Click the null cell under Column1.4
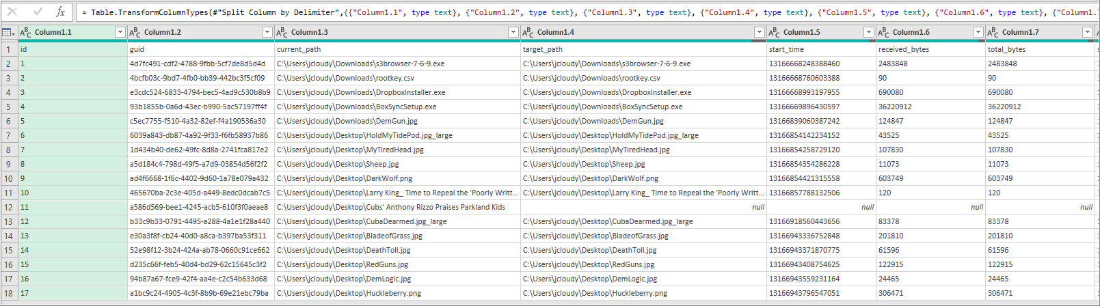Image resolution: width=1100 pixels, height=306 pixels. [x=643, y=207]
